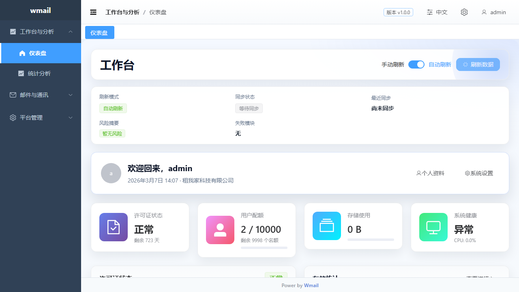Image resolution: width=519 pixels, height=292 pixels.
Task: Click the gear icon next to 平台管理
Action: coord(13,118)
